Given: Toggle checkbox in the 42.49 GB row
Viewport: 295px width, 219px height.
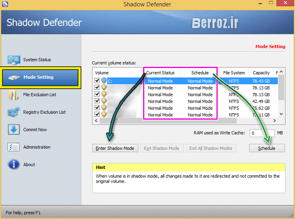Looking at the screenshot, I should (x=97, y=101).
